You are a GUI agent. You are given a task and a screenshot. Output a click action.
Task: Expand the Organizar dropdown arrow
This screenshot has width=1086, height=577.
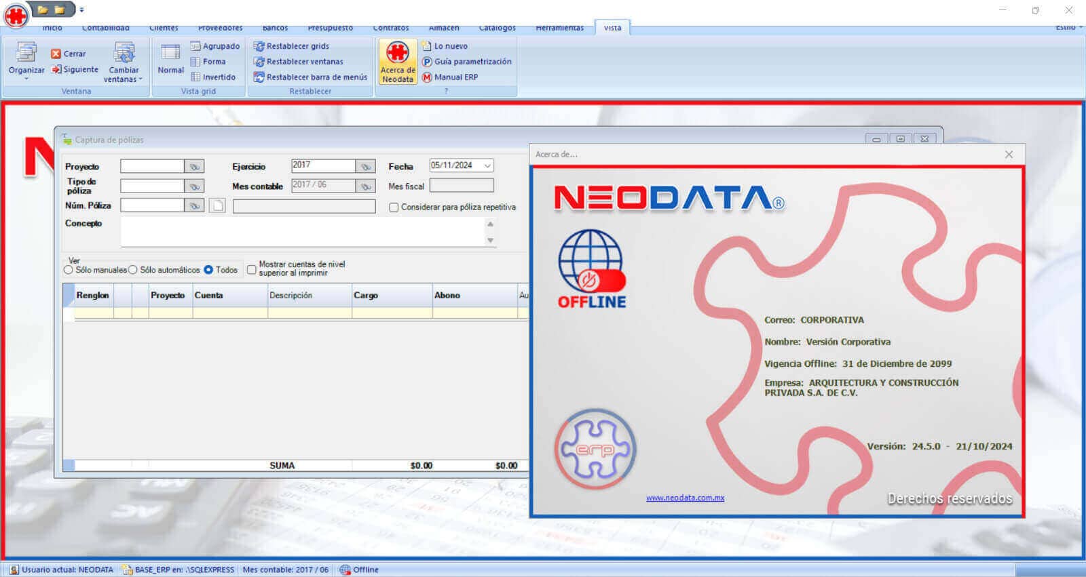[26, 79]
